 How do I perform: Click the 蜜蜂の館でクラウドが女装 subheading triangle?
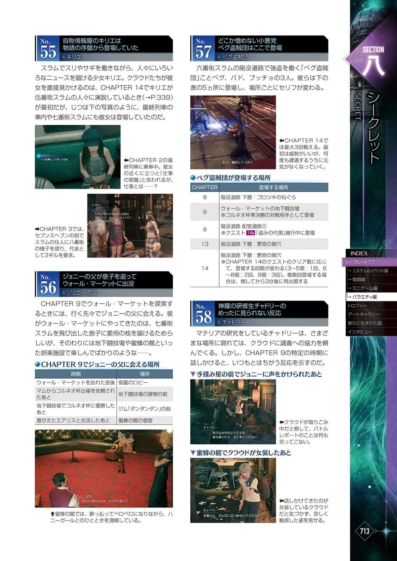pyautogui.click(x=193, y=453)
